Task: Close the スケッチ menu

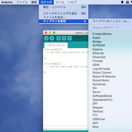Action: pyautogui.click(x=46, y=2)
